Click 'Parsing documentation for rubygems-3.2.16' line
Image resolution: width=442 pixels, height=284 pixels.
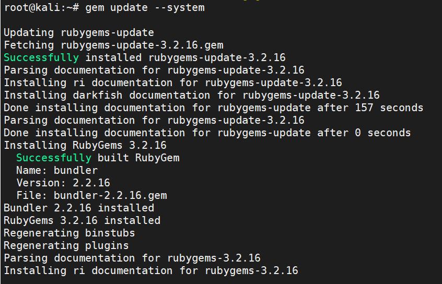(132, 258)
